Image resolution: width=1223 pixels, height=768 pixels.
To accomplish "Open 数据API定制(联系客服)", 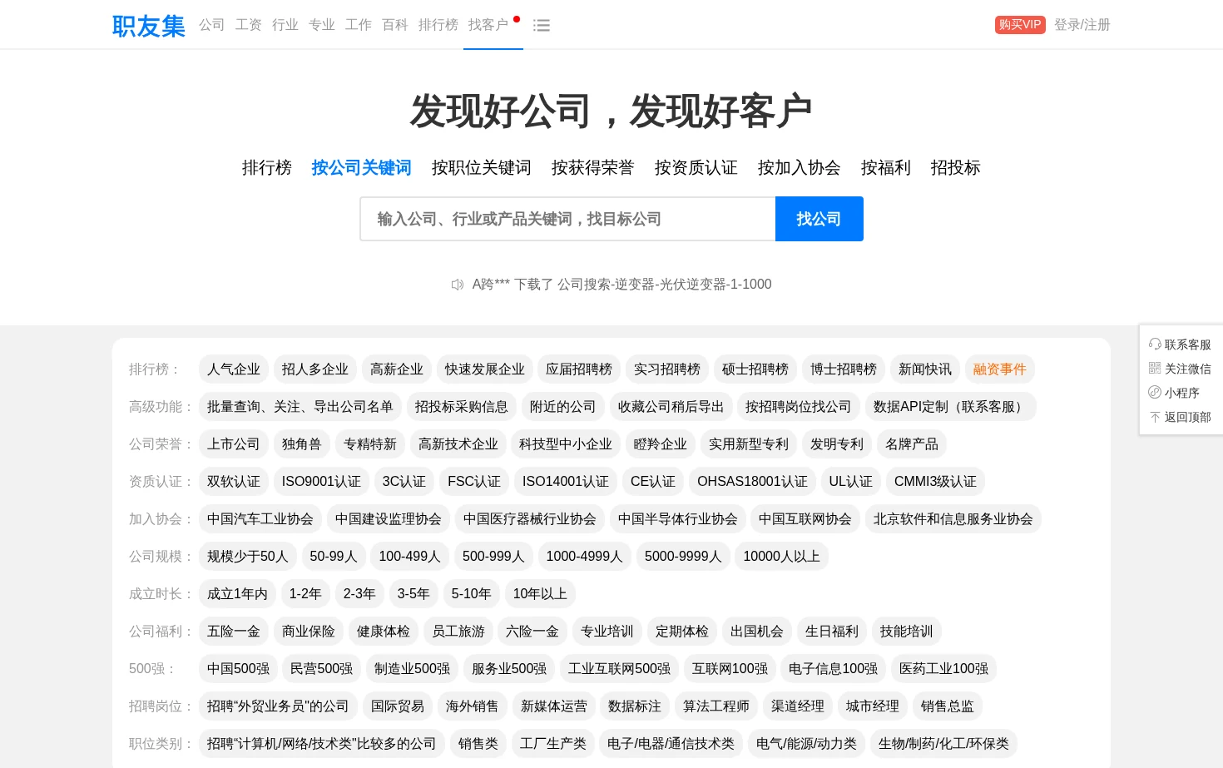I will tap(951, 407).
